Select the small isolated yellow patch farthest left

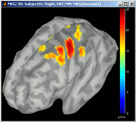pyautogui.click(x=42, y=48)
